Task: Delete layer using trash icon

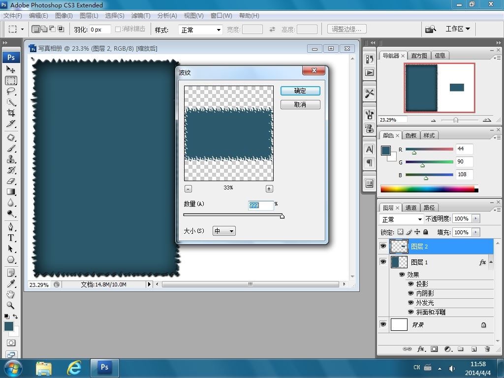Action: coord(487,349)
